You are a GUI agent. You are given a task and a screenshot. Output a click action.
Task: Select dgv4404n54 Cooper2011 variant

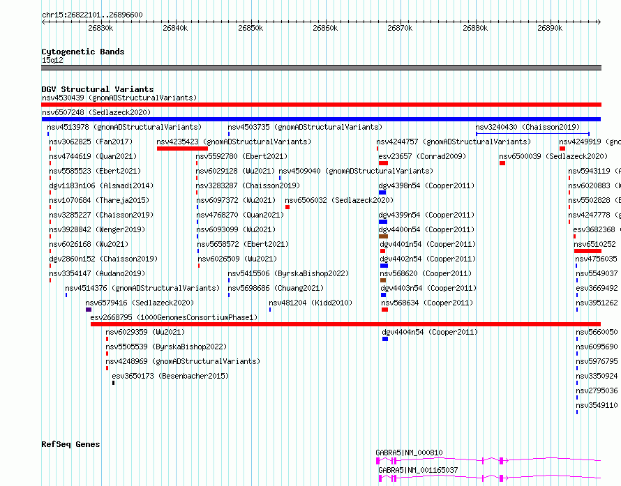430,332
